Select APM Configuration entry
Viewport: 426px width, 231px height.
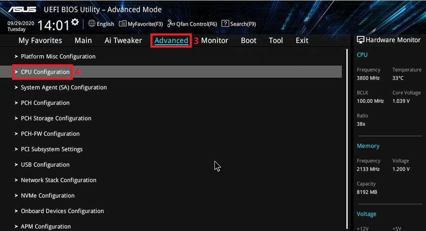coord(46,226)
